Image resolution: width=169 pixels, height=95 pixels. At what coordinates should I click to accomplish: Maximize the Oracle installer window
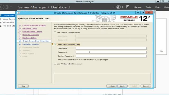(x=143, y=13)
